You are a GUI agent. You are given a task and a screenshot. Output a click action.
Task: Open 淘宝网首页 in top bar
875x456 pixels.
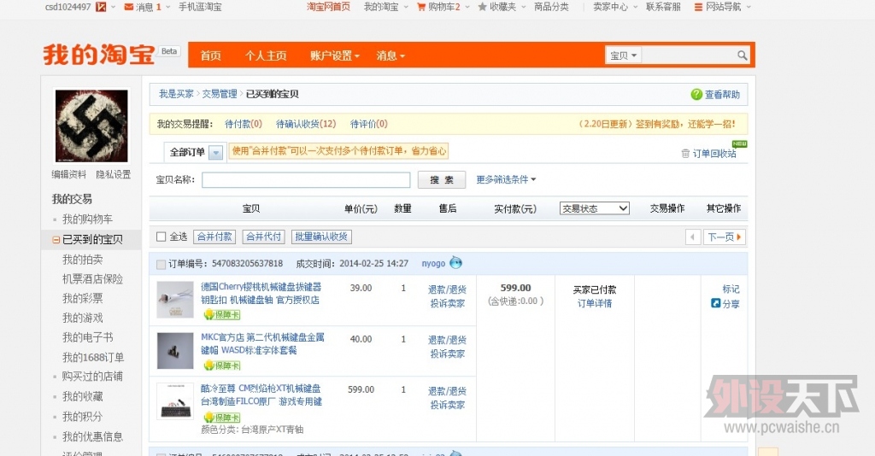pyautogui.click(x=329, y=7)
